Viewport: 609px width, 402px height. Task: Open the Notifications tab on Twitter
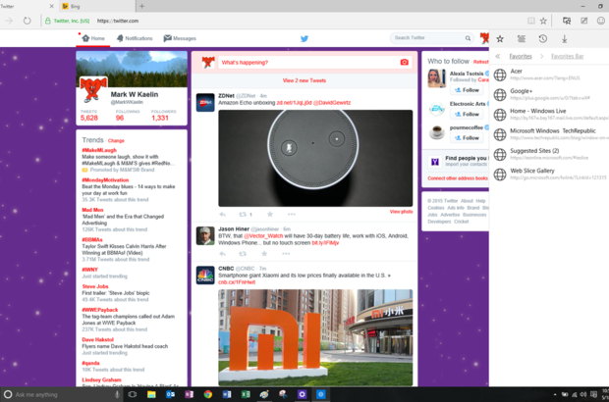coord(133,38)
